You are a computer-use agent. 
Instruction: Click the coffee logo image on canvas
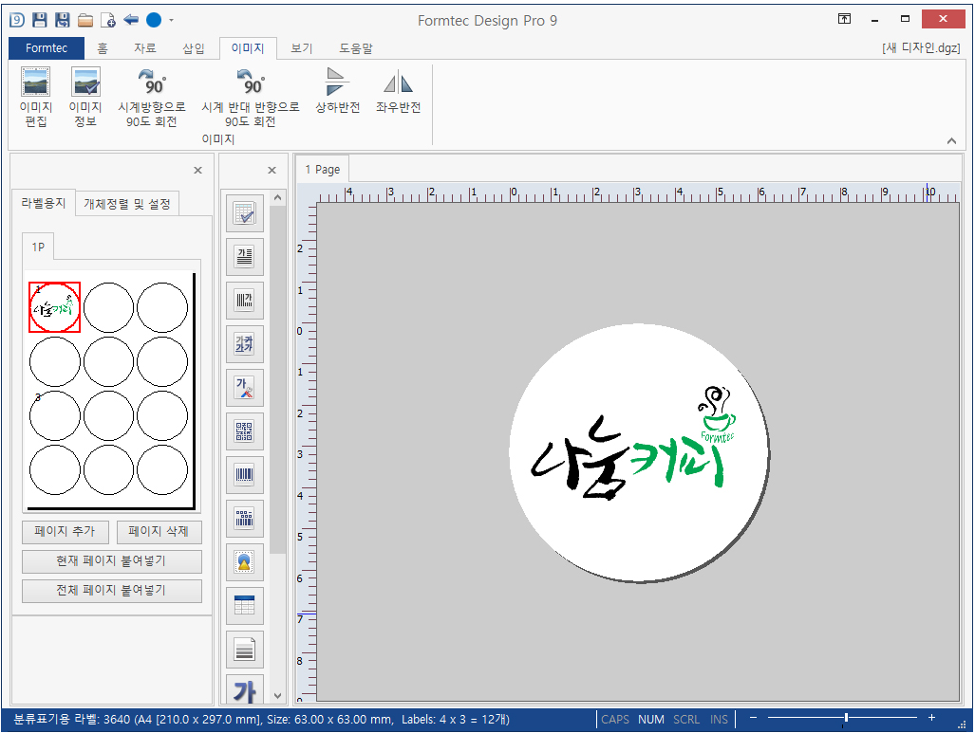[634, 442]
